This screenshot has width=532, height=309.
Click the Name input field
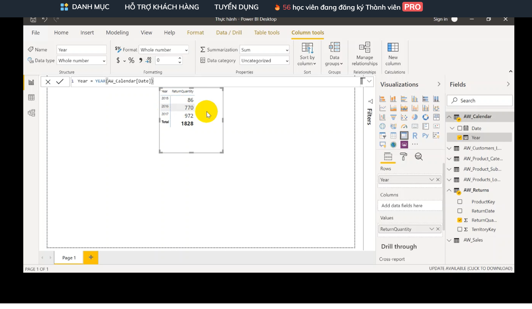(82, 50)
